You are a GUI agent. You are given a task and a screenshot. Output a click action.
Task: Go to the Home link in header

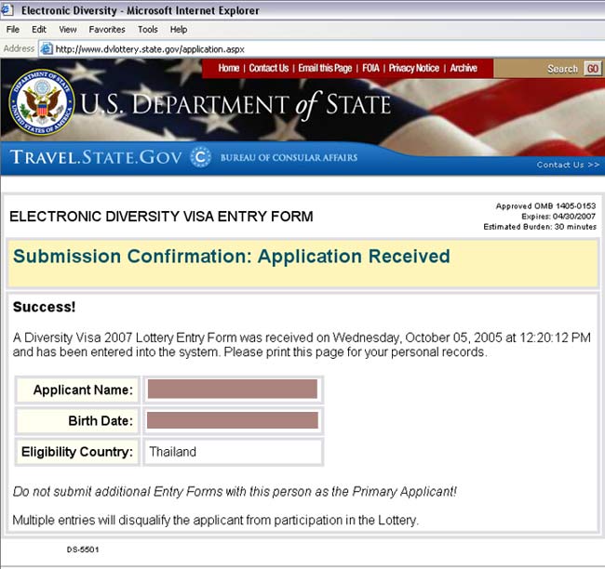pyautogui.click(x=228, y=68)
